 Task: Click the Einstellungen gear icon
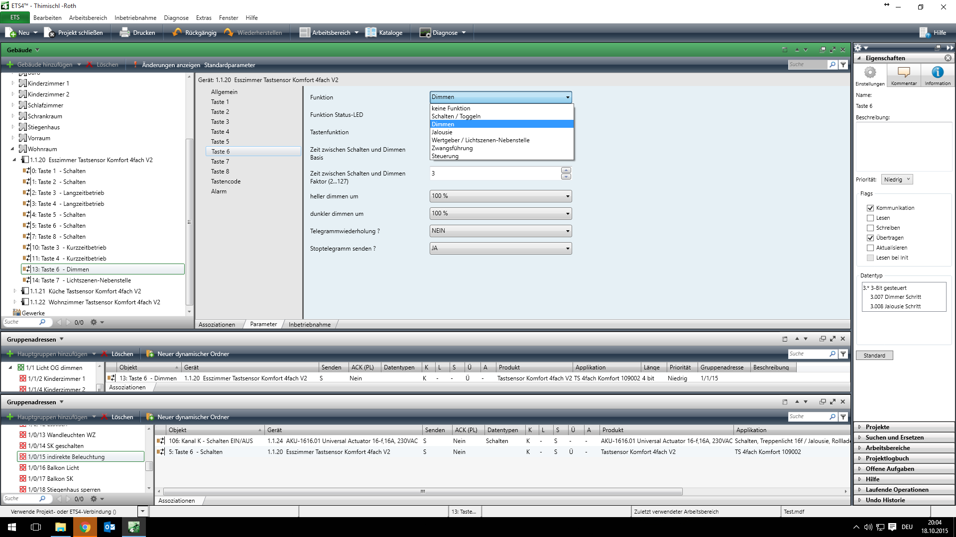(870, 73)
